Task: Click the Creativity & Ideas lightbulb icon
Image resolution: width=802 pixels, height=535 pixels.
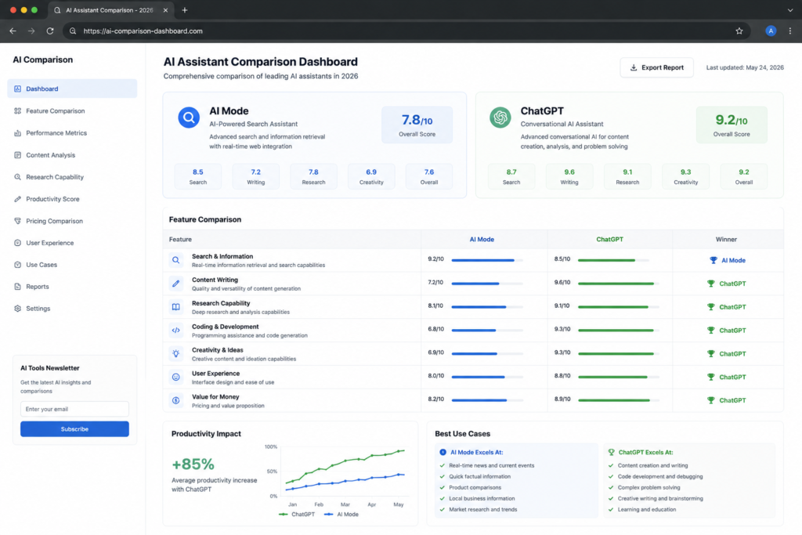Action: (x=176, y=354)
